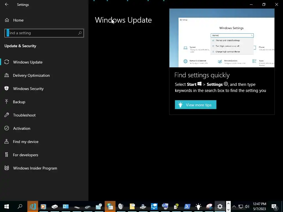Open Delivery Optimization settings
The height and width of the screenshot is (212, 283).
(x=44, y=75)
